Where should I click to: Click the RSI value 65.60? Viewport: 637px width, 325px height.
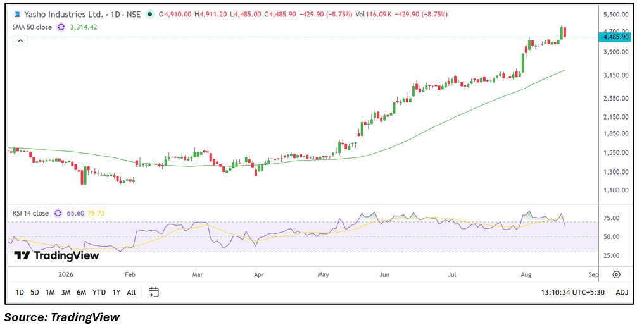(75, 213)
